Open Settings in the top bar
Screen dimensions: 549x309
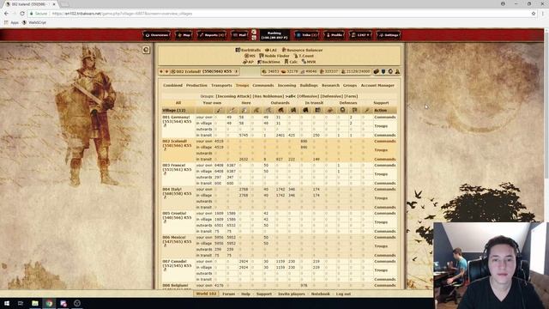pyautogui.click(x=389, y=35)
